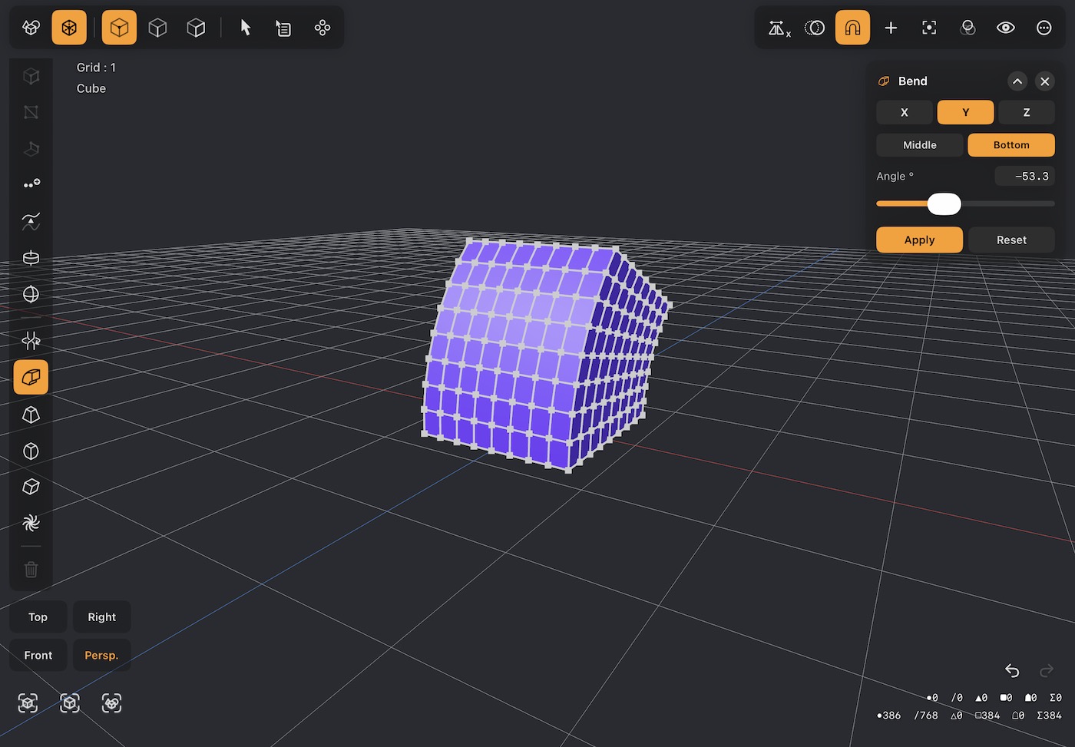This screenshot has width=1075, height=747.
Task: Reset the bend settings
Action: click(x=1011, y=240)
